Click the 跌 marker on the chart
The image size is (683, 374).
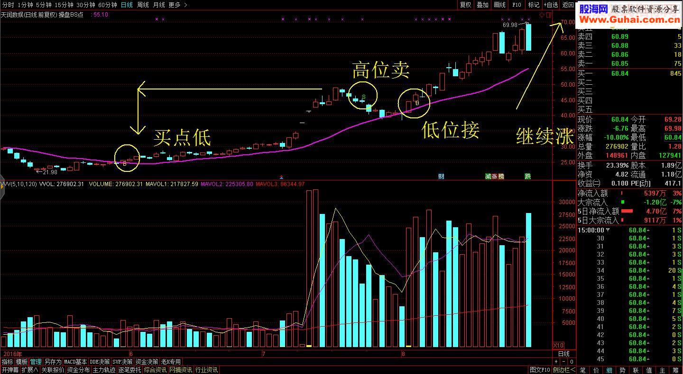click(527, 176)
